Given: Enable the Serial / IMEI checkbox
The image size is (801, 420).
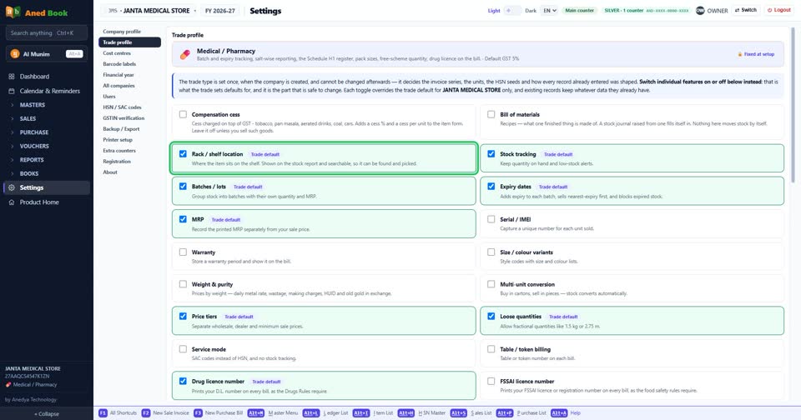Looking at the screenshot, I should coord(491,219).
